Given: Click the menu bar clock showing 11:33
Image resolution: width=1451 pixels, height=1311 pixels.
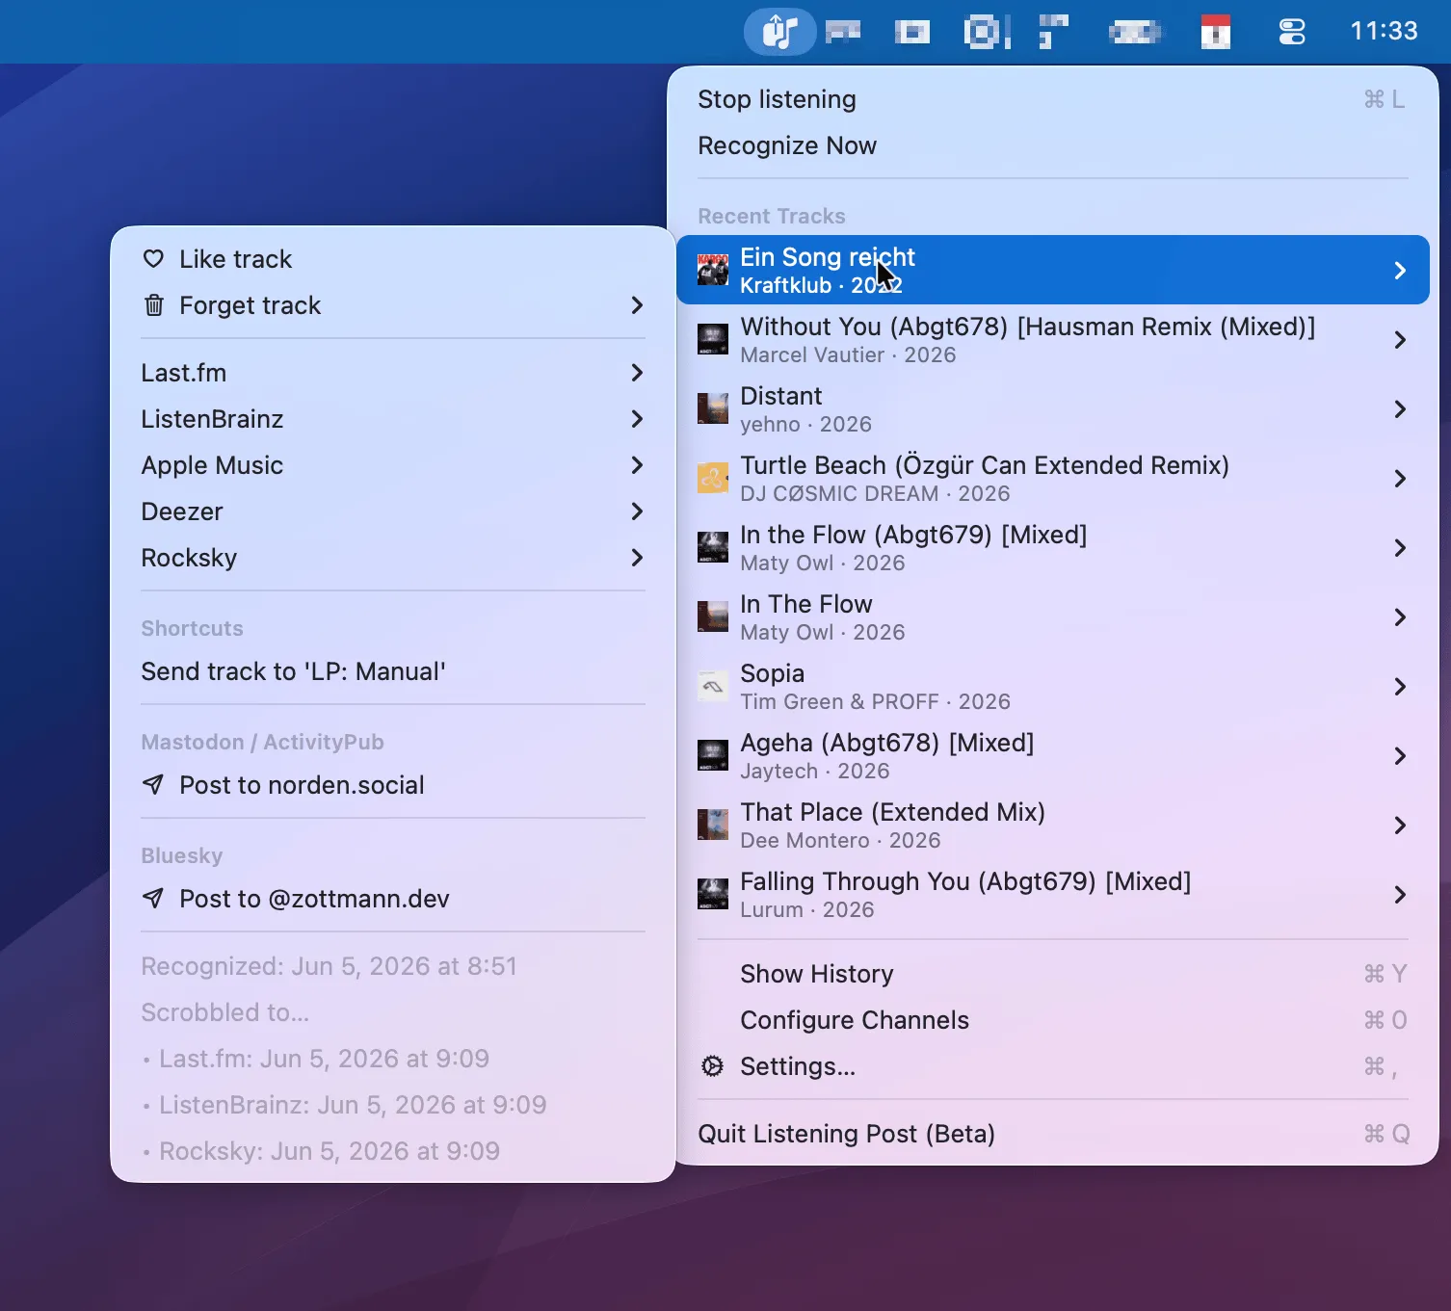Looking at the screenshot, I should [x=1384, y=32].
